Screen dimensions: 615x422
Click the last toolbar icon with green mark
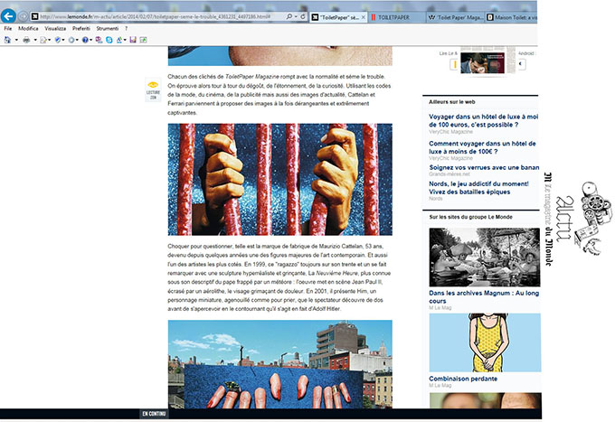[x=144, y=40]
